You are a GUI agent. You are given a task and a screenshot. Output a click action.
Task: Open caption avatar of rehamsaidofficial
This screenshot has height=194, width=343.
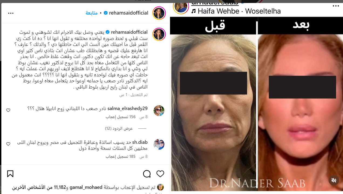159,34
